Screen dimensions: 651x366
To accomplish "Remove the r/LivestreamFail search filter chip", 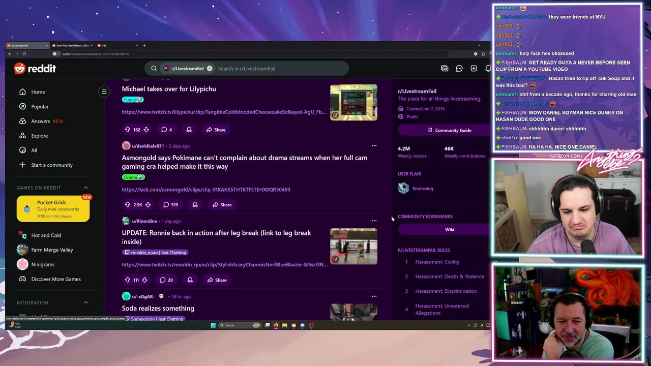I will [x=209, y=69].
